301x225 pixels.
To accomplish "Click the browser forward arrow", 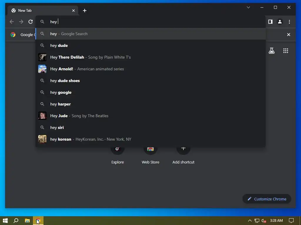I will tap(21, 22).
